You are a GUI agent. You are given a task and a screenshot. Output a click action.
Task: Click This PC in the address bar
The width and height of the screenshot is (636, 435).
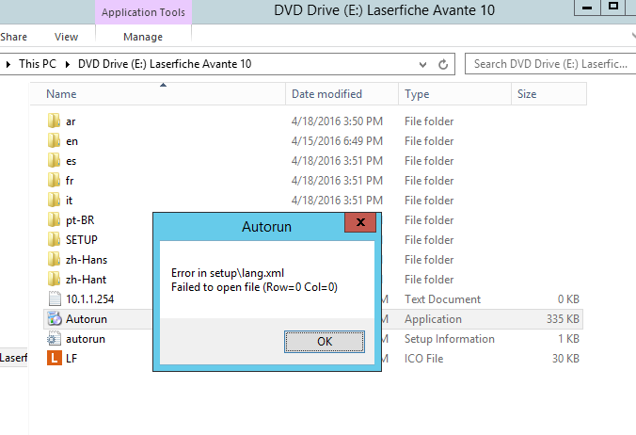pyautogui.click(x=38, y=64)
